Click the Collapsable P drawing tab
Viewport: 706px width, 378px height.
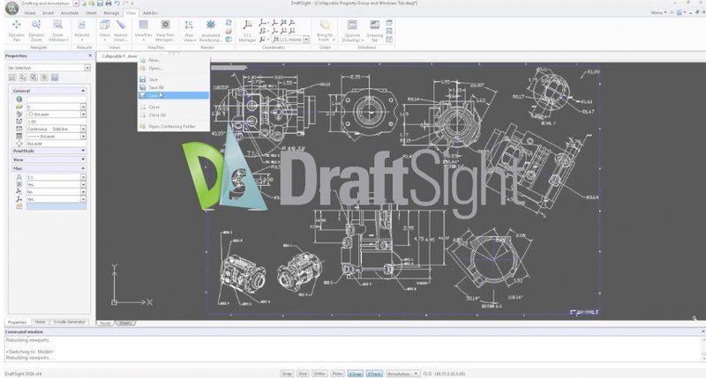119,56
